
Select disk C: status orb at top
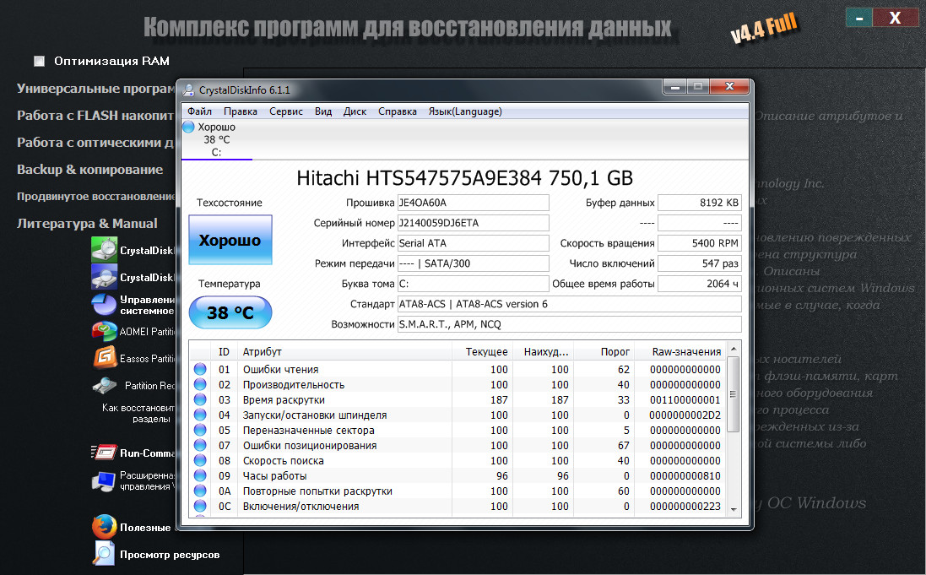[189, 127]
